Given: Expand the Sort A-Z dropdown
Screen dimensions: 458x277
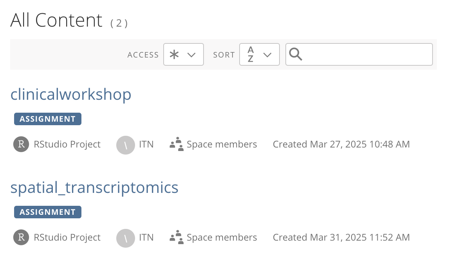Looking at the screenshot, I should pyautogui.click(x=260, y=55).
